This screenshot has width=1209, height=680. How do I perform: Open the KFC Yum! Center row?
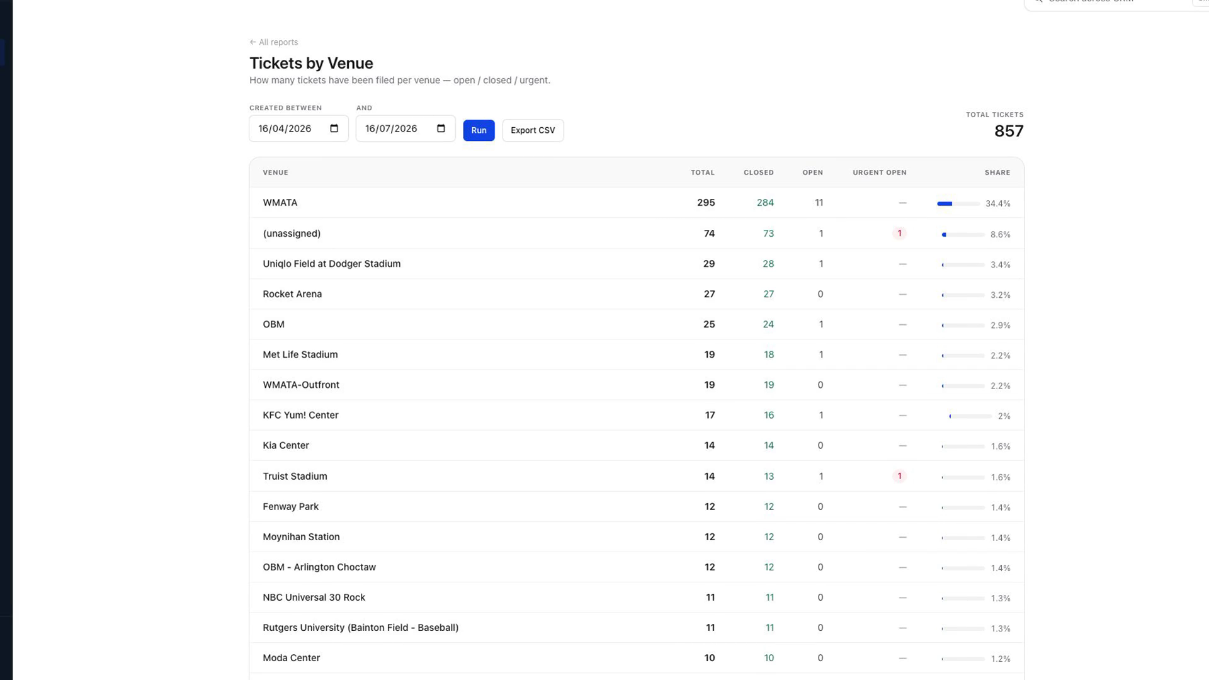[x=637, y=415]
